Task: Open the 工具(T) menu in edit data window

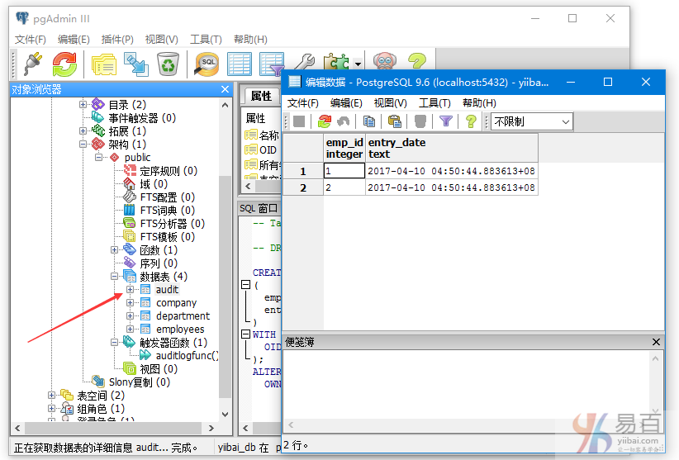Action: pyautogui.click(x=434, y=103)
